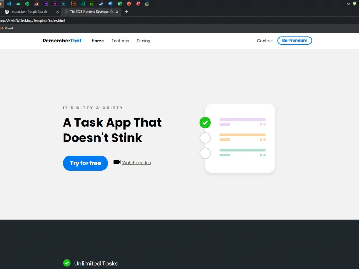Open the Pricing nav item
The width and height of the screenshot is (359, 269).
144,41
